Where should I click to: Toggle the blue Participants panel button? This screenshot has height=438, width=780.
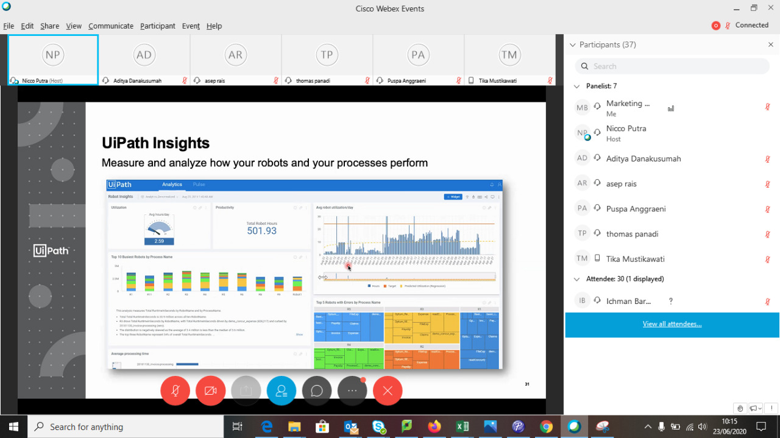tap(282, 391)
